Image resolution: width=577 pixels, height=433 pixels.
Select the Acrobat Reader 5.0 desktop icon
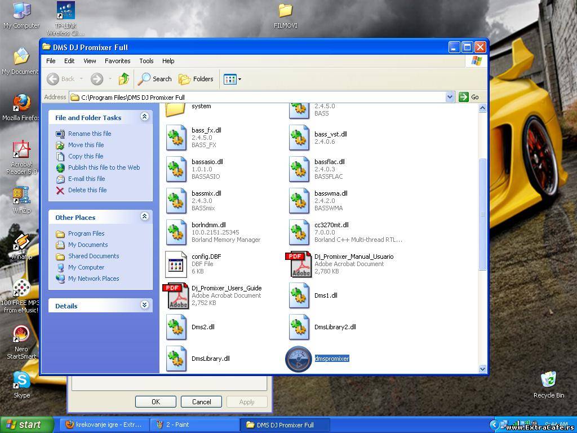pyautogui.click(x=21, y=149)
